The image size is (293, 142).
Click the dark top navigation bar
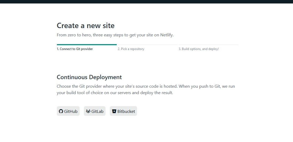(146, 2)
